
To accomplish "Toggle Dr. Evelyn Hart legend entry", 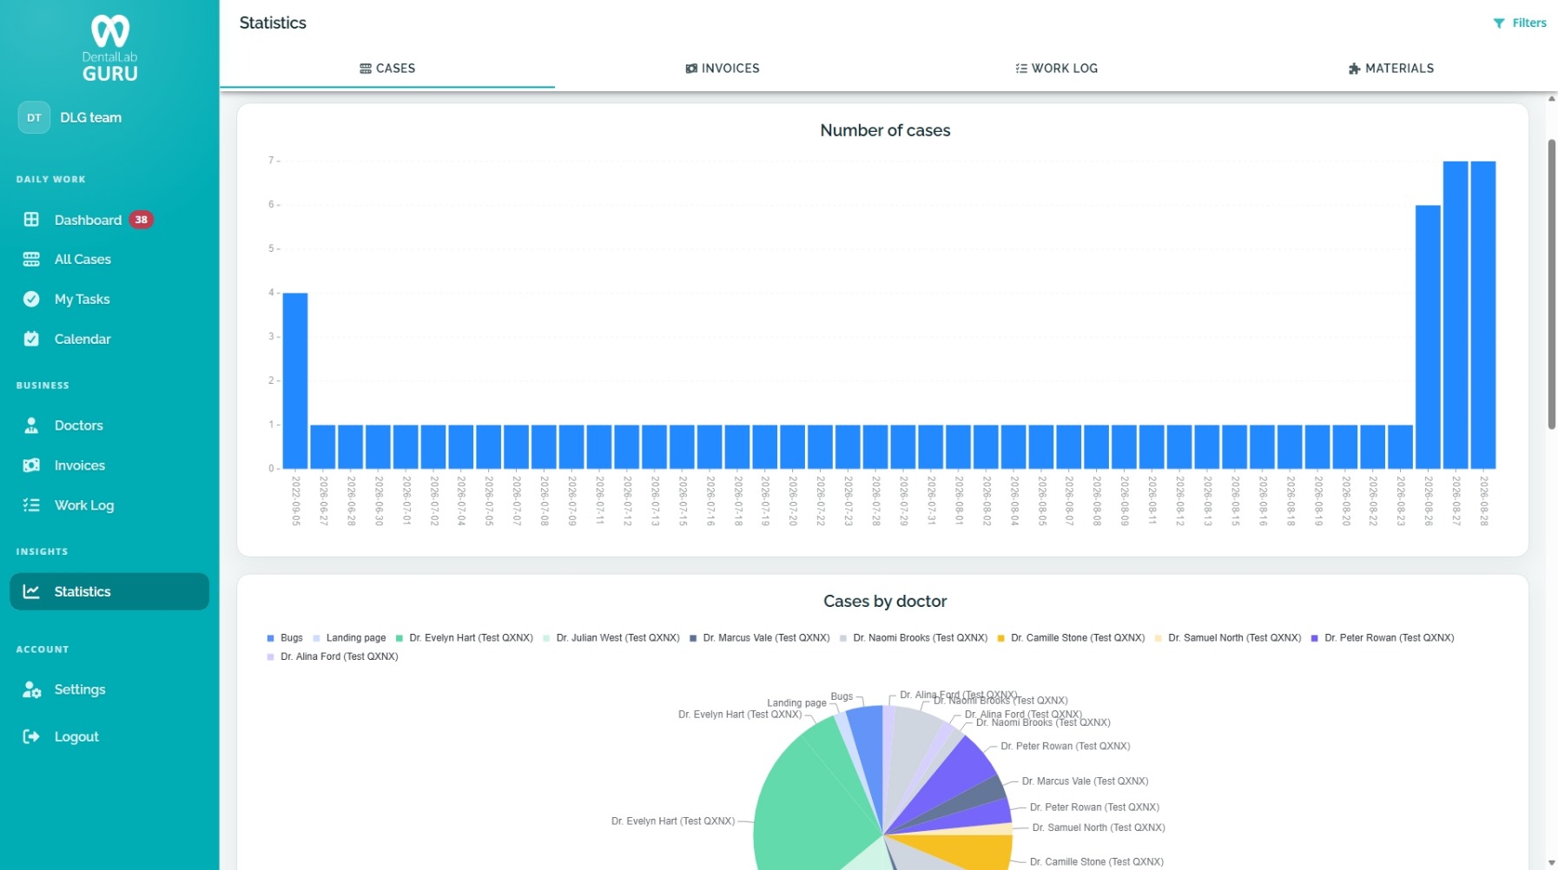I will tap(465, 638).
